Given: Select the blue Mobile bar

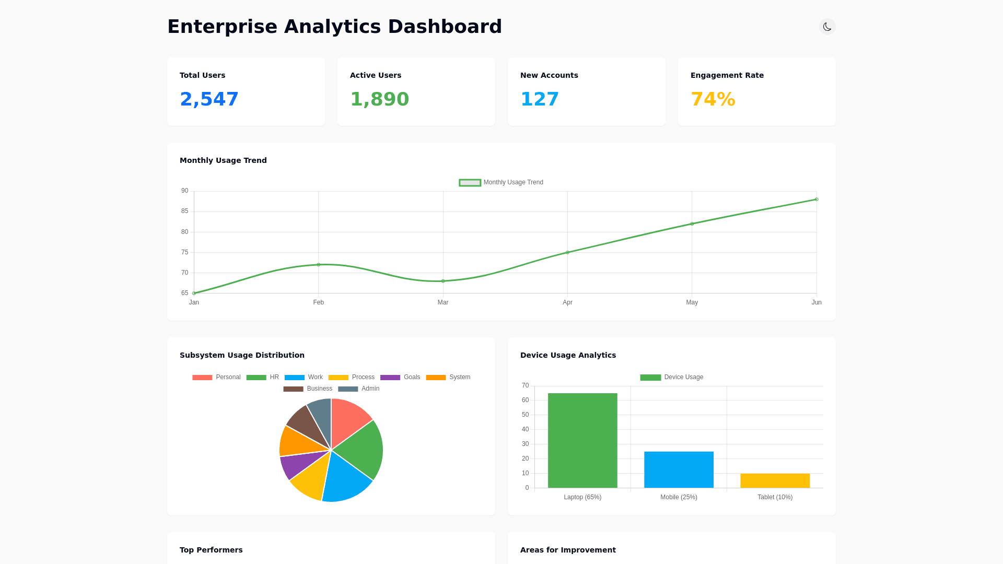Looking at the screenshot, I should 679,469.
